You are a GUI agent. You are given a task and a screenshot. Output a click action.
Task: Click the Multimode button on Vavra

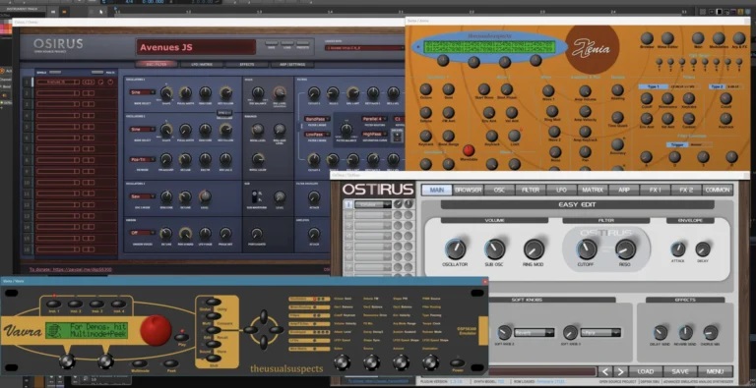click(140, 363)
